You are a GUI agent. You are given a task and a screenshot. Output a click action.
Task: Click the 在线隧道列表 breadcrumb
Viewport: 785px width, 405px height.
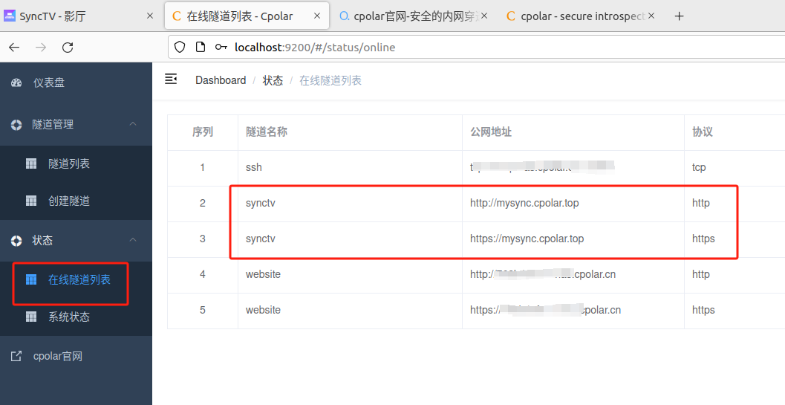(330, 80)
